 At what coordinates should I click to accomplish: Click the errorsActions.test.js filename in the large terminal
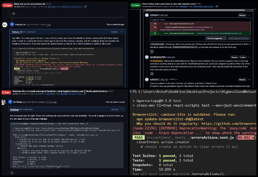[x=212, y=138]
